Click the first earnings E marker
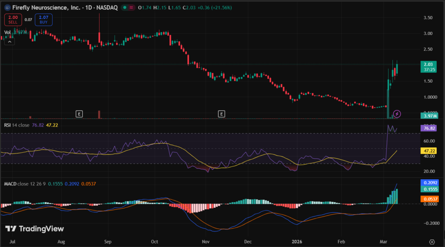This screenshot has width=445, height=247. tap(79, 114)
